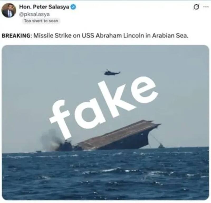
Task: Click the words 'Arabian Sea' in the tweet
Action: coord(170,36)
